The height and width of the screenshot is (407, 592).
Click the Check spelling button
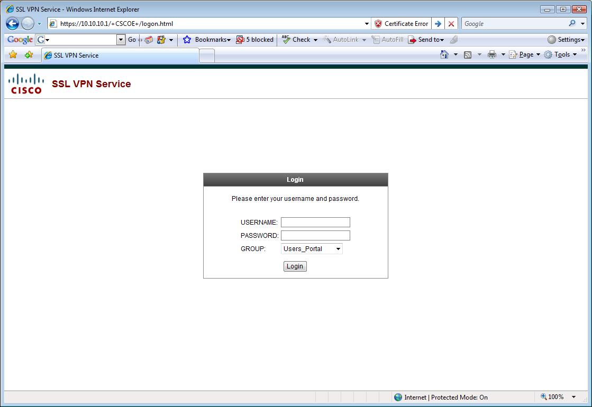pyautogui.click(x=296, y=39)
